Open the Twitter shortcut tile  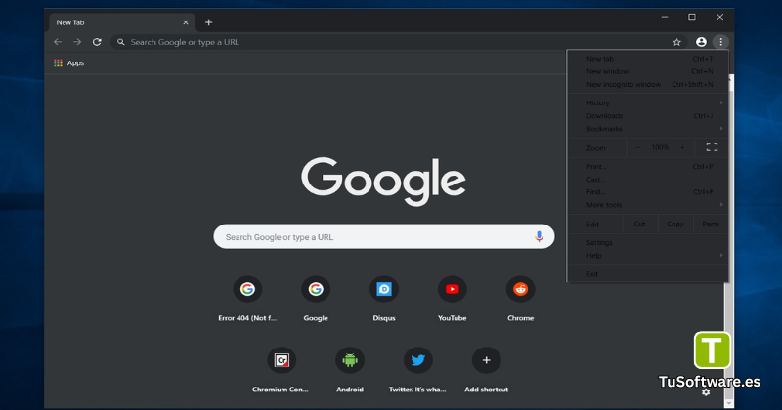[418, 369]
